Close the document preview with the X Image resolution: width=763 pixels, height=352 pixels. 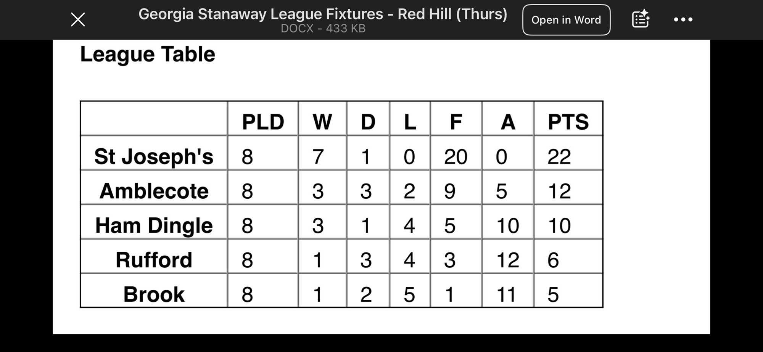click(78, 19)
